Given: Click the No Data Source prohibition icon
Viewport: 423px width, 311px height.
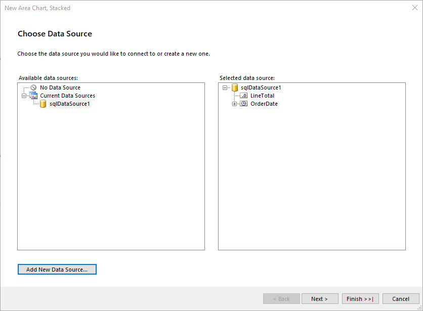Looking at the screenshot, I should [x=33, y=87].
